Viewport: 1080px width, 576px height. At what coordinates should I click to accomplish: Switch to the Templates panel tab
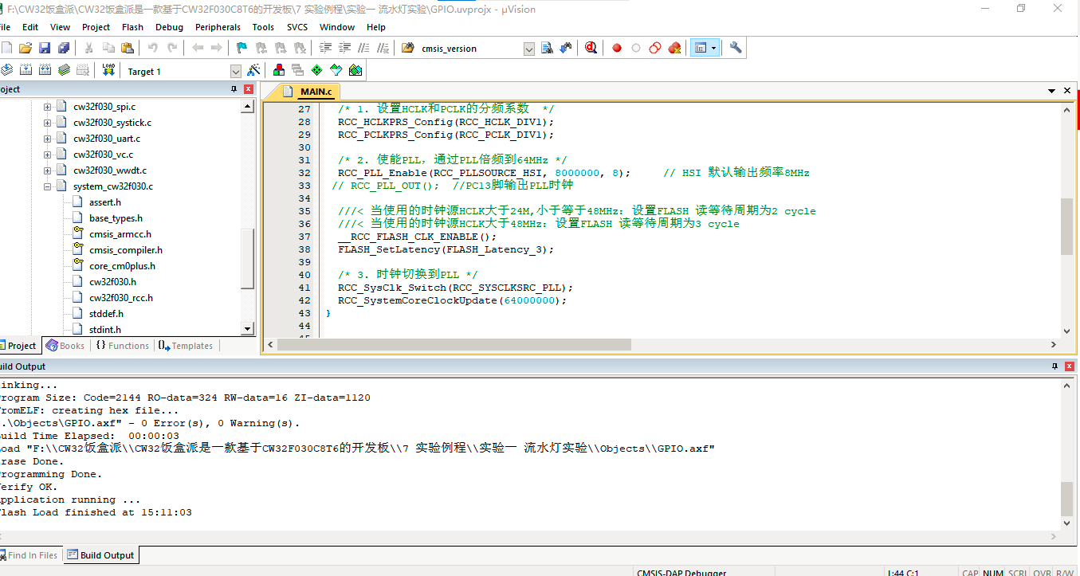[186, 345]
